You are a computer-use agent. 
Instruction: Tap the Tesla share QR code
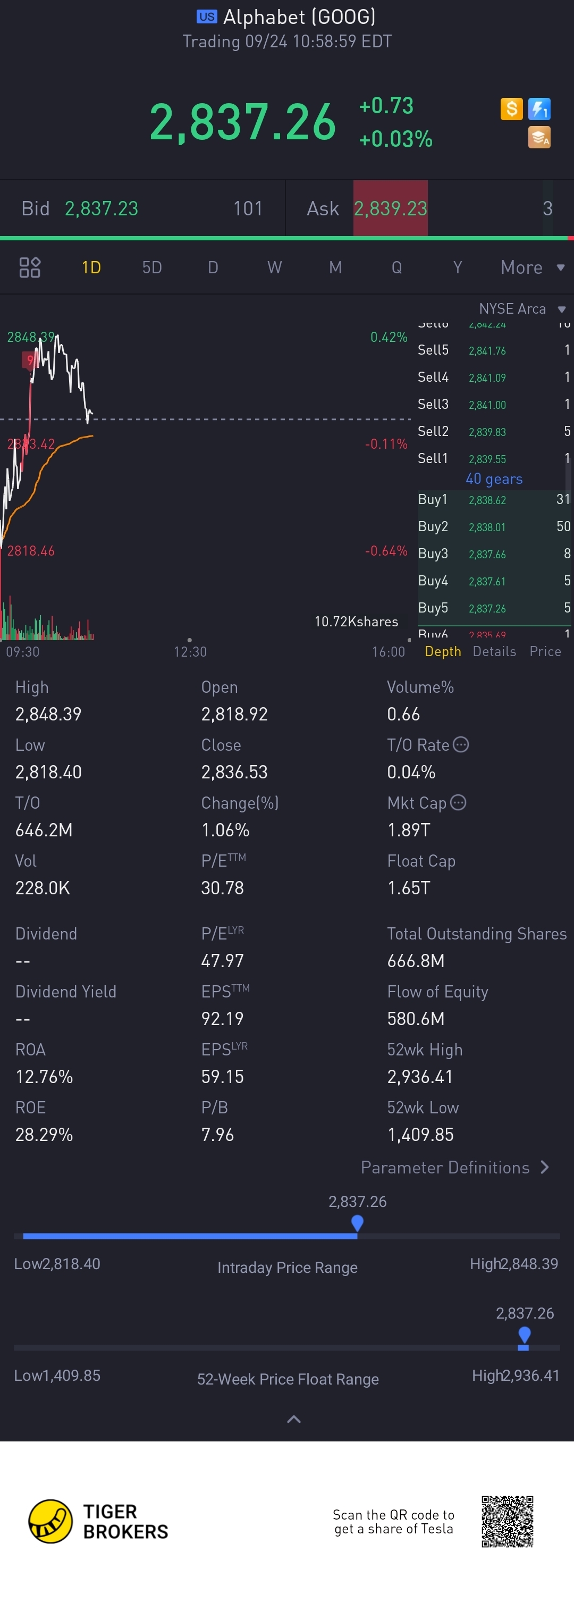(x=508, y=1521)
